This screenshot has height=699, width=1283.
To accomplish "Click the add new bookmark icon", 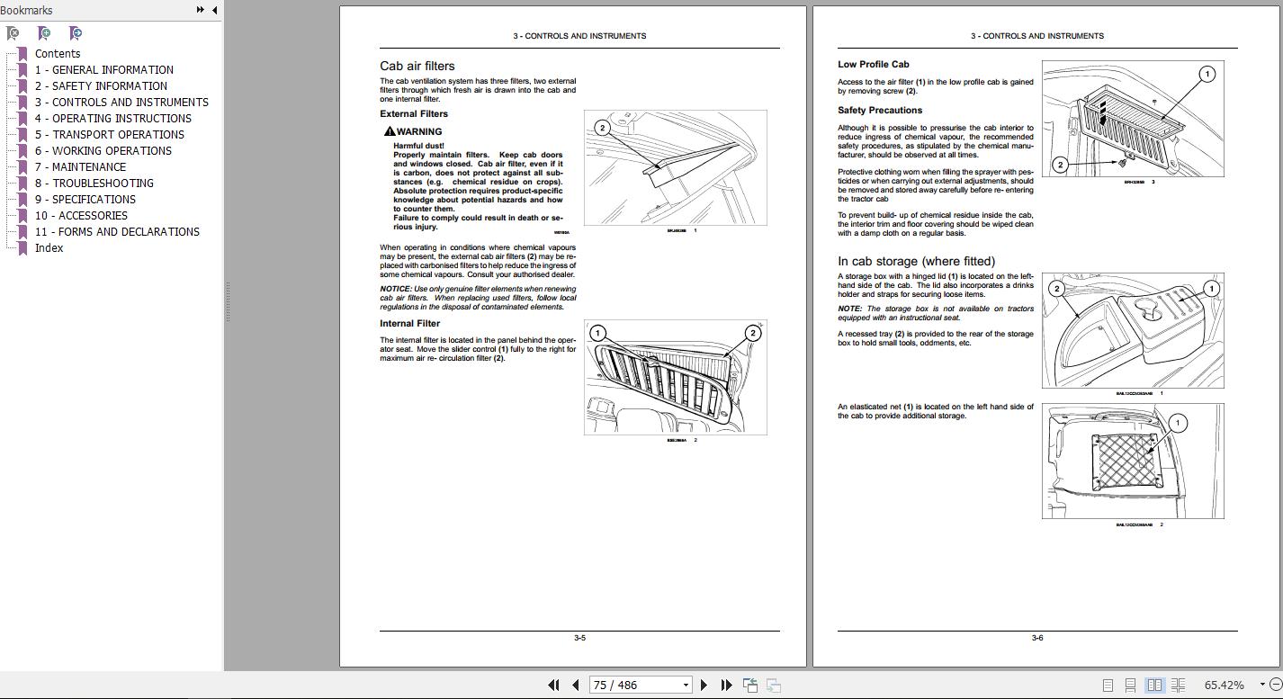I will (x=44, y=33).
